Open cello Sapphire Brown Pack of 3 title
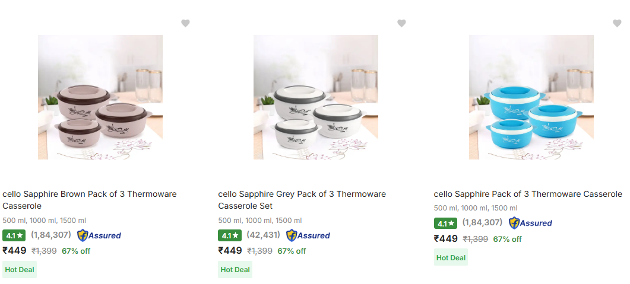Screen dimensions: 630x284 (x=89, y=200)
